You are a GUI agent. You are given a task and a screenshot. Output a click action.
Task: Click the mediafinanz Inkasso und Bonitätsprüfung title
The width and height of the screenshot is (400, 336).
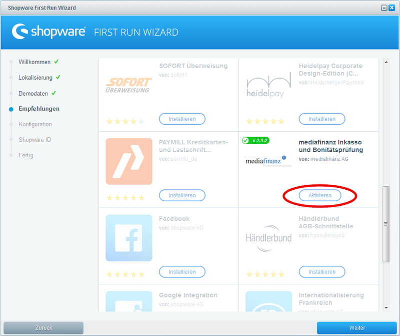[331, 146]
